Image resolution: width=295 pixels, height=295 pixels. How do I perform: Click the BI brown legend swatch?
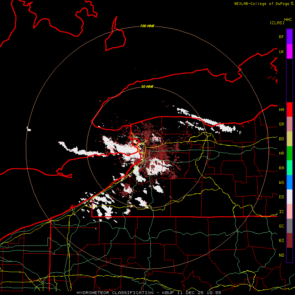(x=289, y=241)
